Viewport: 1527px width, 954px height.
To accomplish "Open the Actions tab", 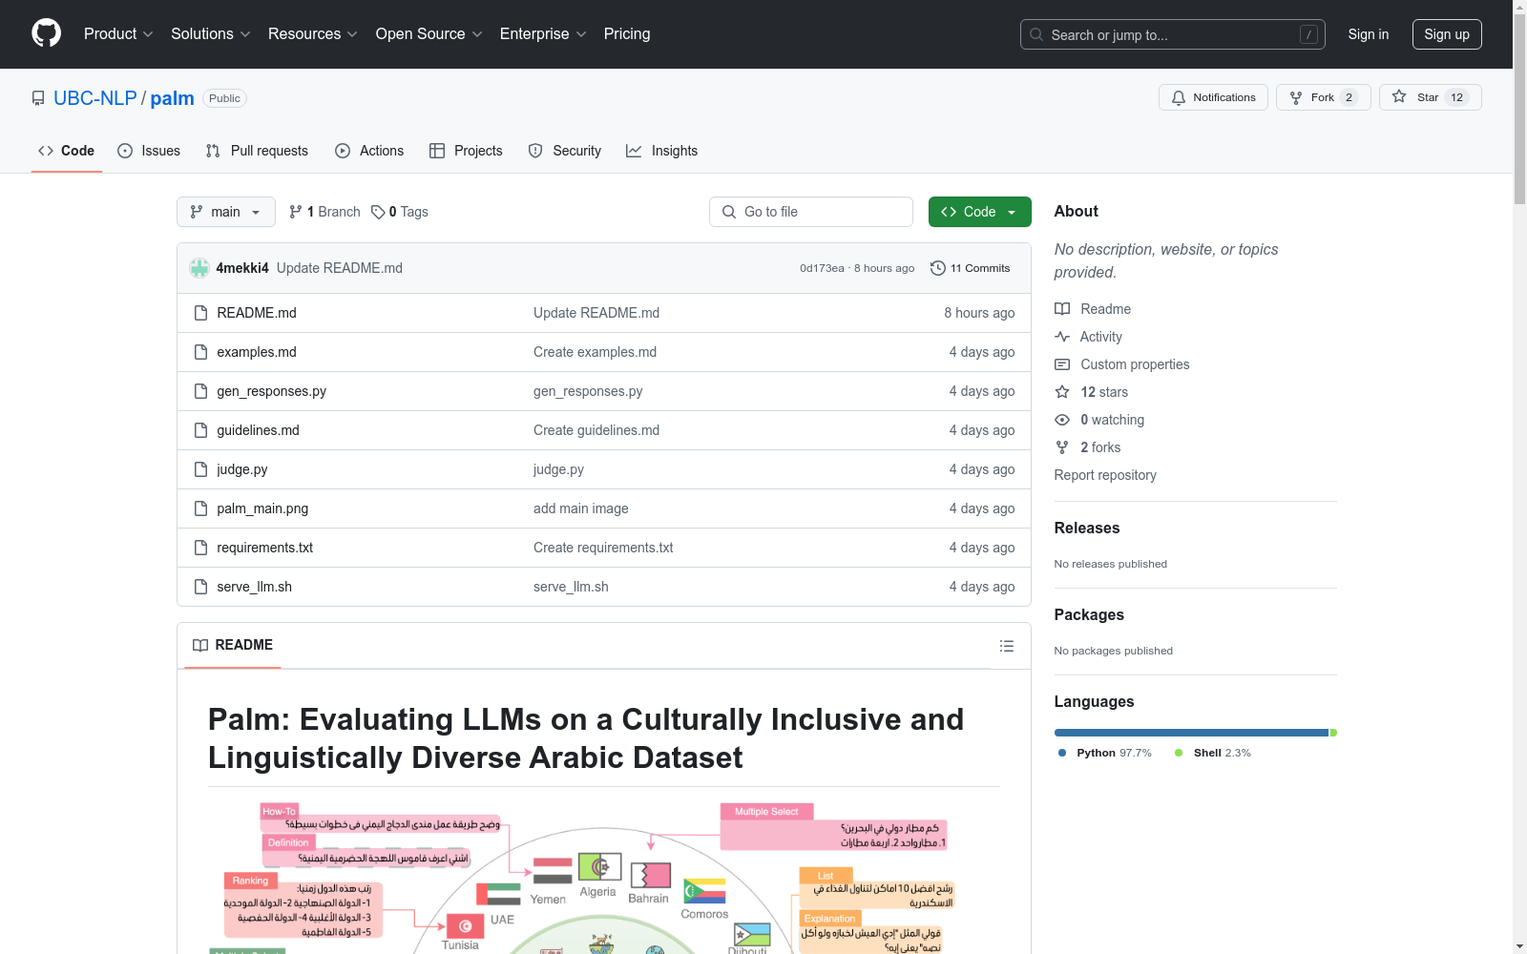I will 369,151.
